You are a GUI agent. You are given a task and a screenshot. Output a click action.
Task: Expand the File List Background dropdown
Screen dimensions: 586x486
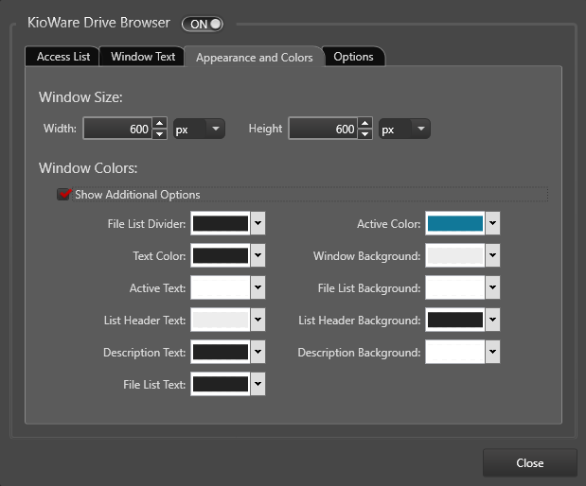[x=492, y=287]
